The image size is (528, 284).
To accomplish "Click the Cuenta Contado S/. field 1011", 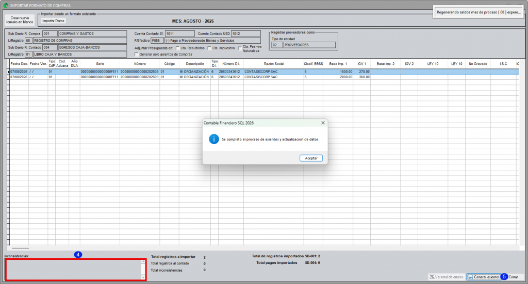I will (180, 33).
